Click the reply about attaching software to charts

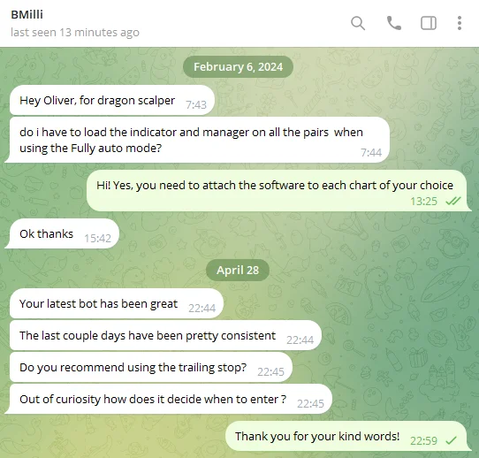point(277,191)
